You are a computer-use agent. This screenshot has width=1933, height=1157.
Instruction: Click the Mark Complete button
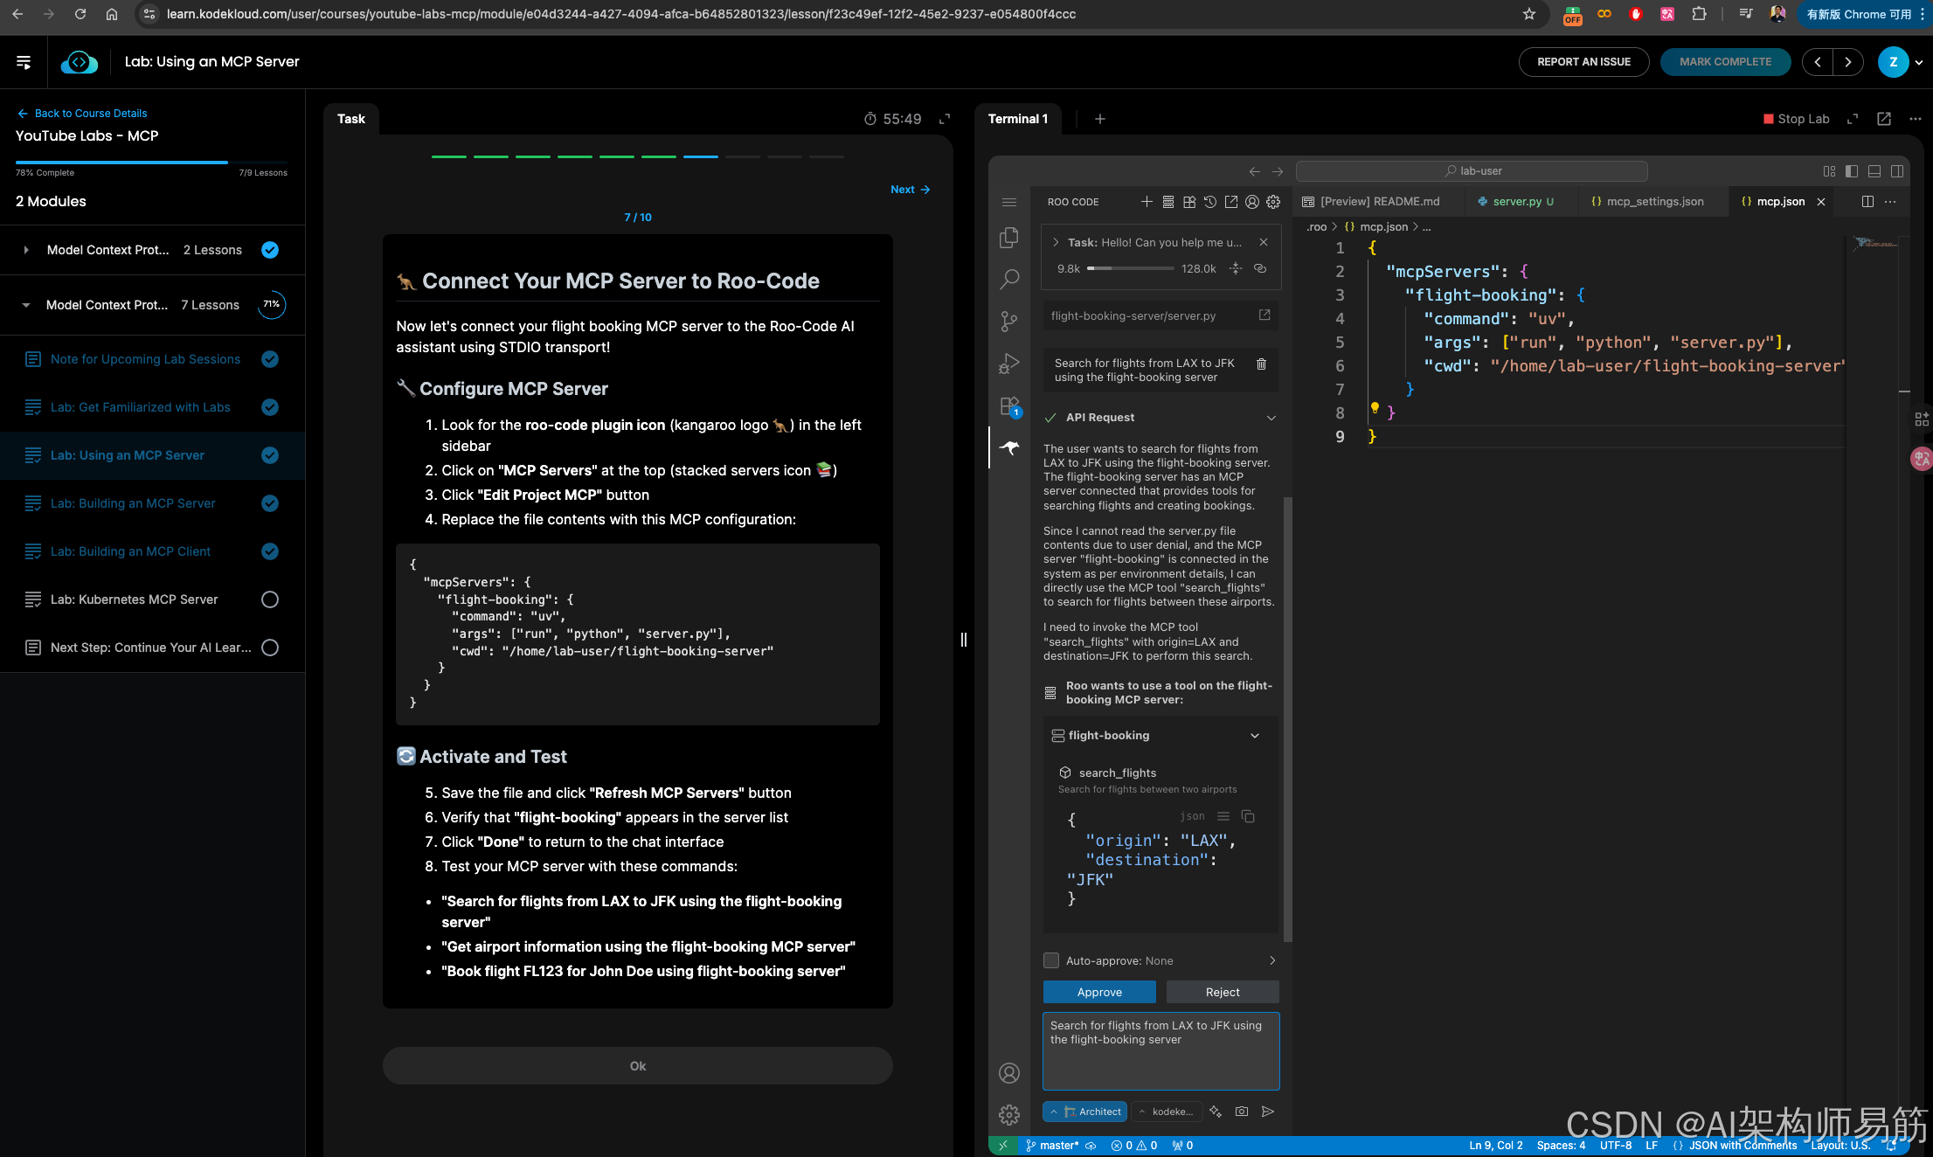(x=1725, y=62)
